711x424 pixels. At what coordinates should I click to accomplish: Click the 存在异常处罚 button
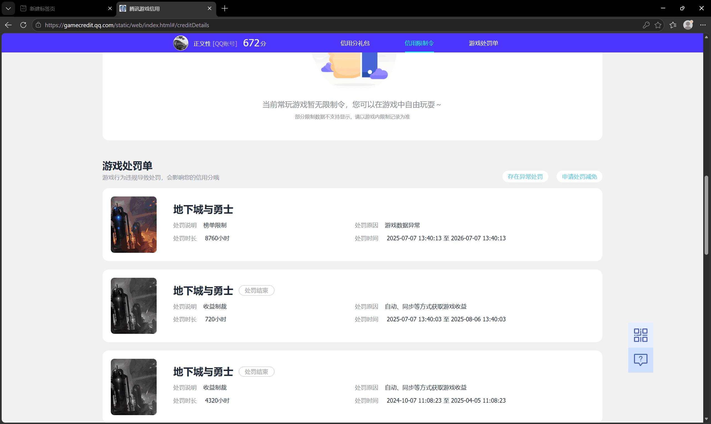(x=525, y=177)
